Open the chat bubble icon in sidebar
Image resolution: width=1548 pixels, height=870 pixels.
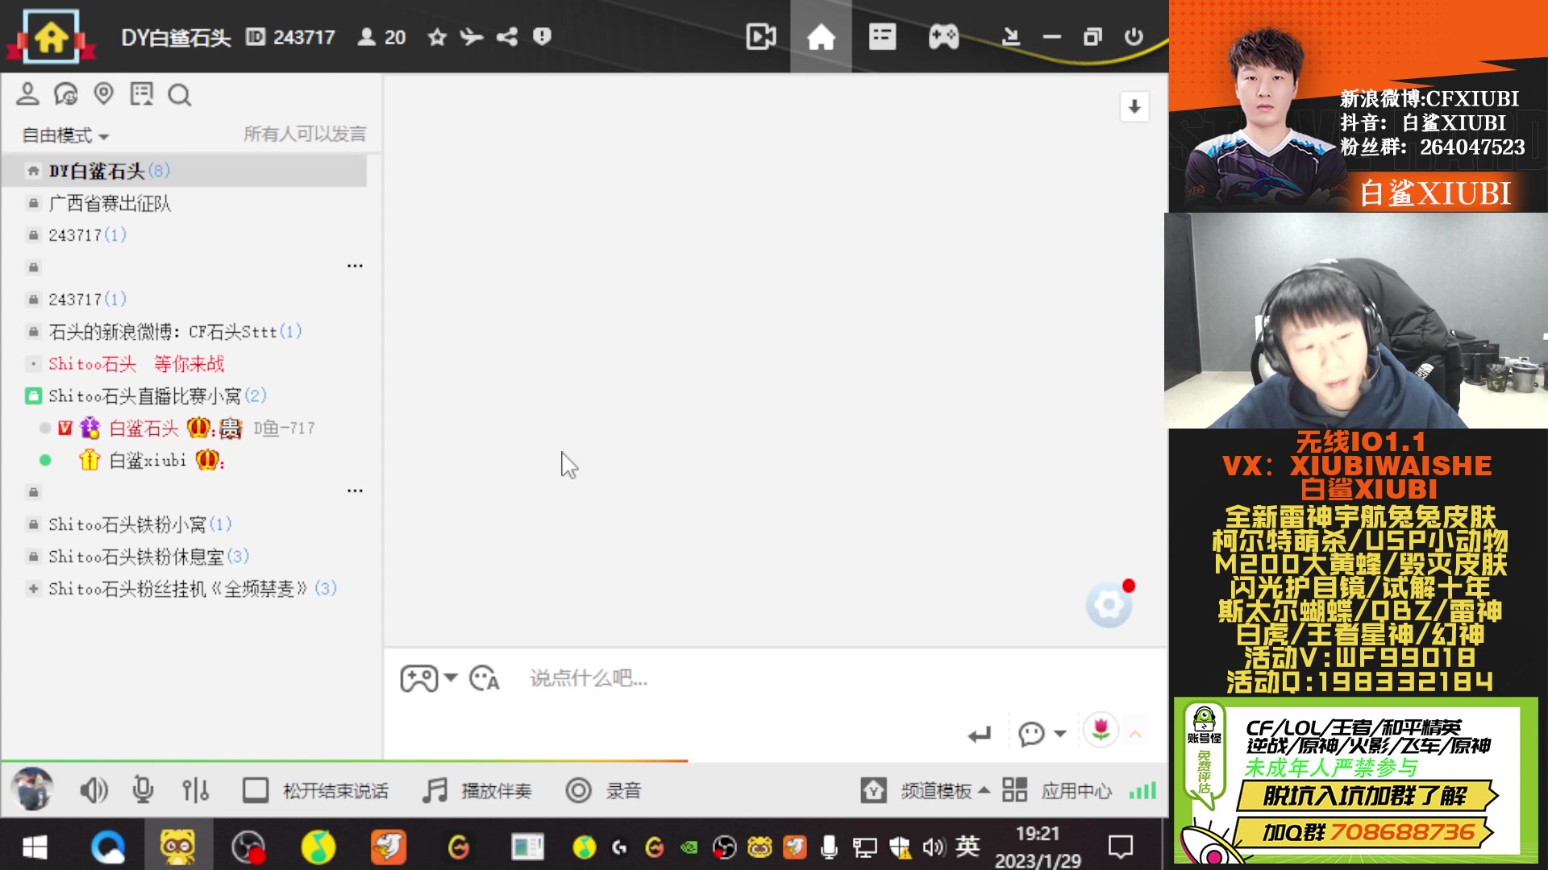[x=65, y=94]
